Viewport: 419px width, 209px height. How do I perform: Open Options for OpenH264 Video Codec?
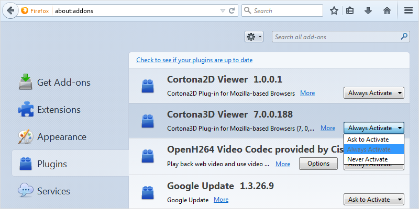(x=318, y=164)
